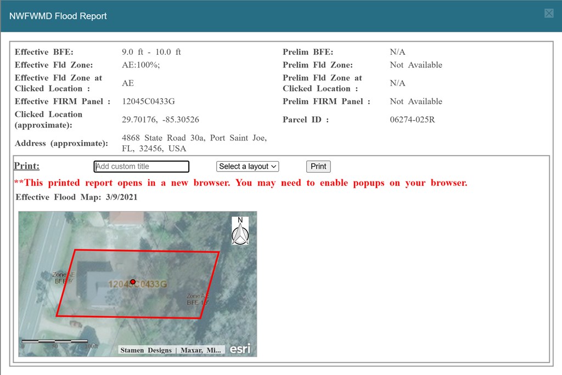This screenshot has height=375, width=562.
Task: Click the approximate address text
Action: [x=194, y=143]
